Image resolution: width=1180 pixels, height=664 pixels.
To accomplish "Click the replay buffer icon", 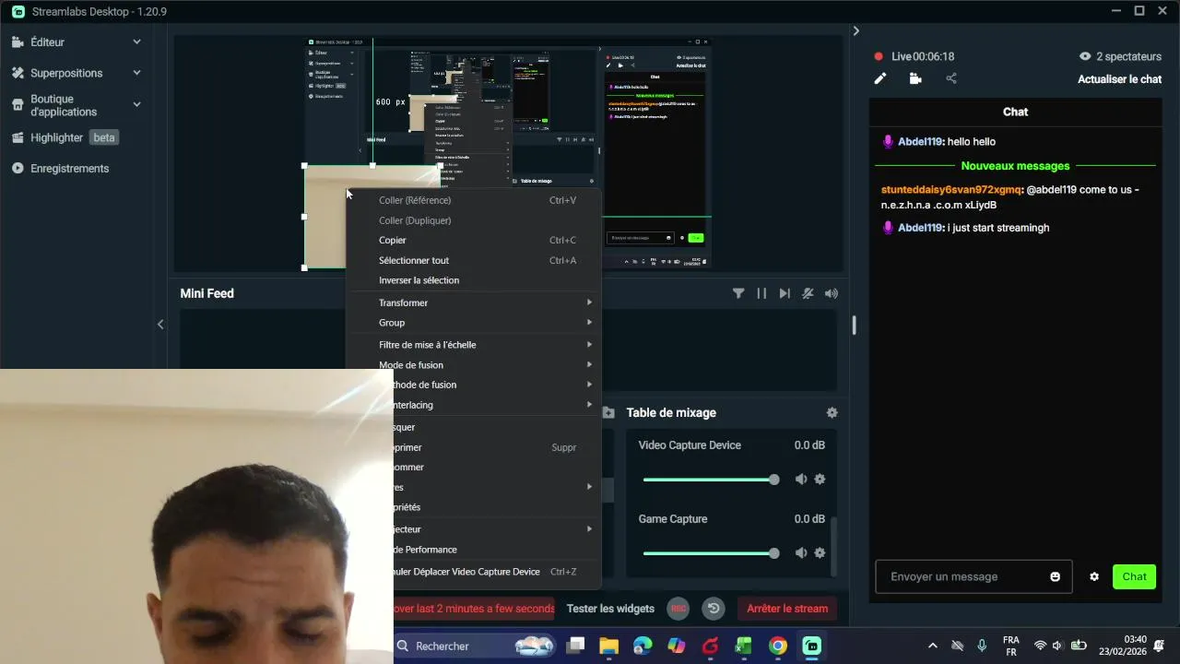I will 713,609.
